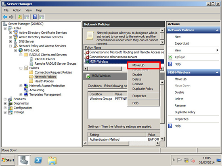
Task: Choose Properties in the context menu
Action: (144, 96)
